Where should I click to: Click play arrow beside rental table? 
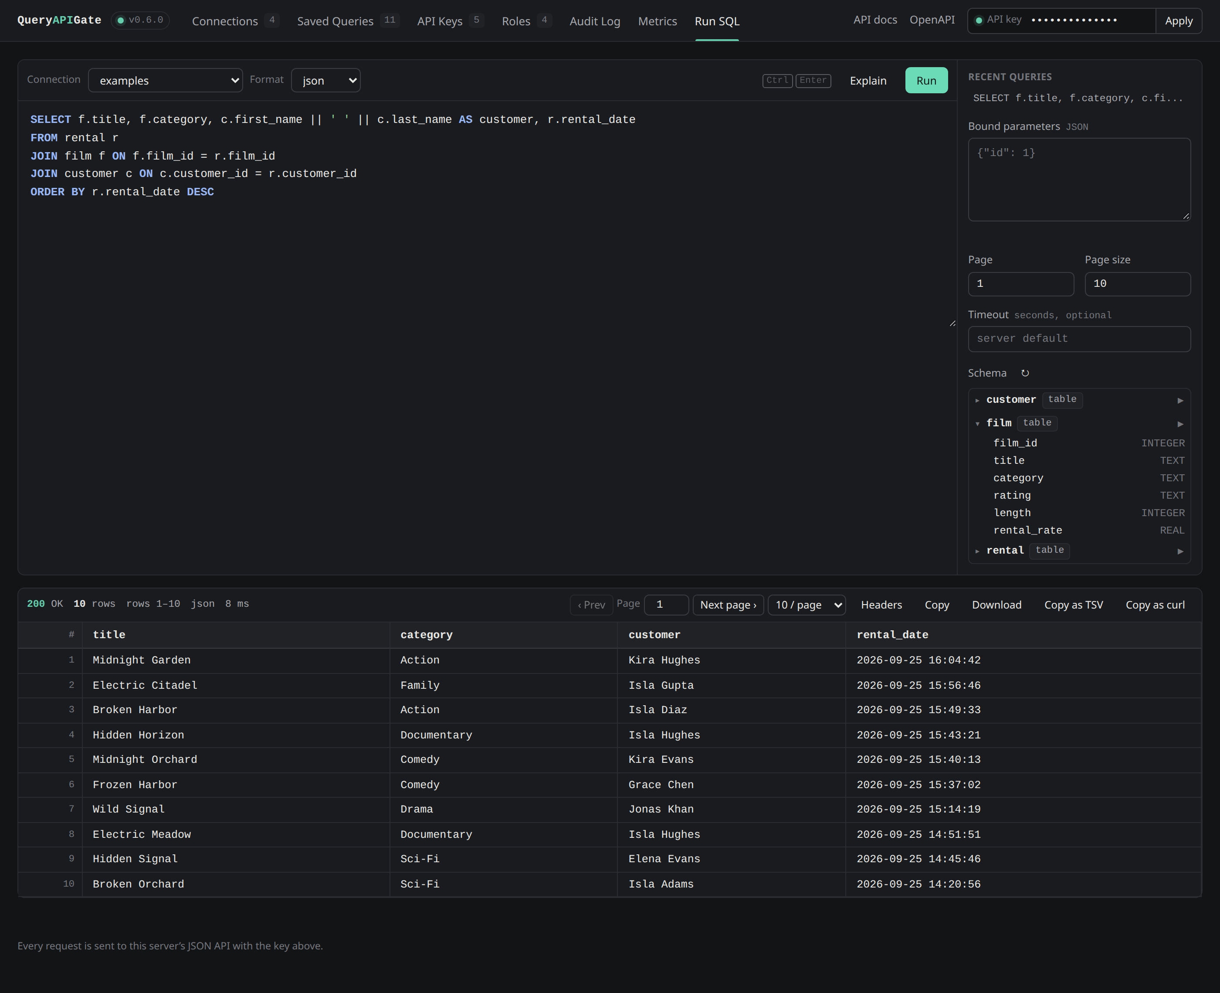click(x=1180, y=551)
